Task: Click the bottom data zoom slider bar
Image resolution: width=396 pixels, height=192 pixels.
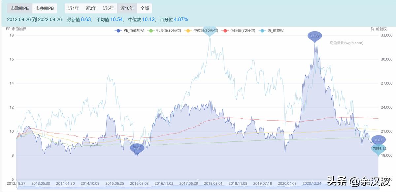Action: (197, 188)
